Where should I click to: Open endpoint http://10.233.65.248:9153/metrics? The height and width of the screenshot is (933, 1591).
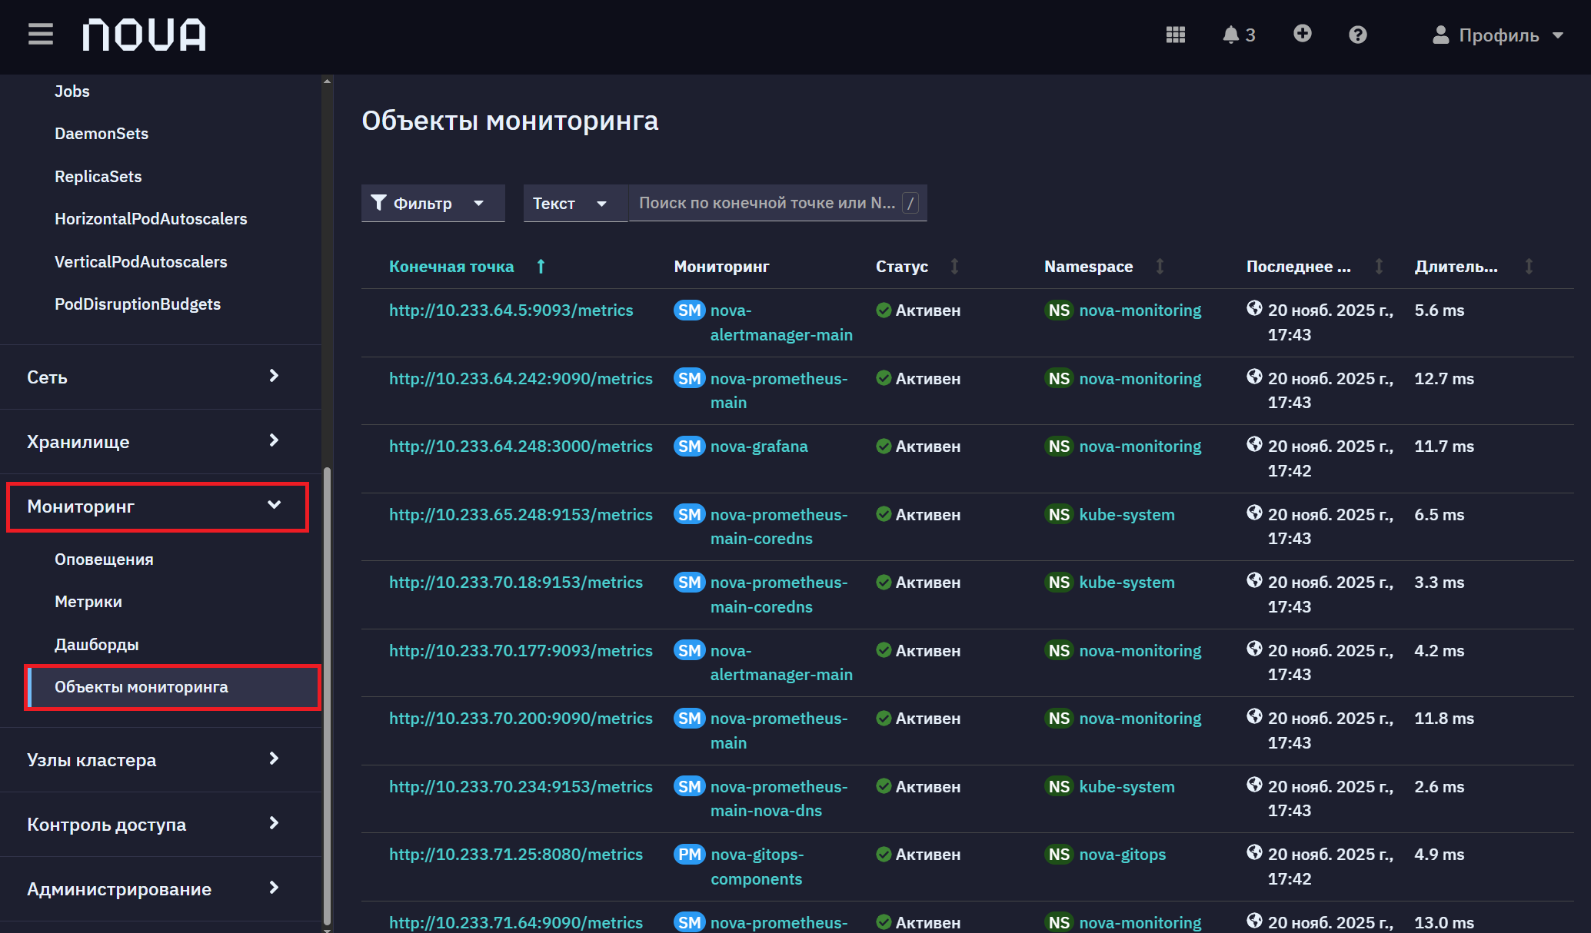[x=521, y=514]
